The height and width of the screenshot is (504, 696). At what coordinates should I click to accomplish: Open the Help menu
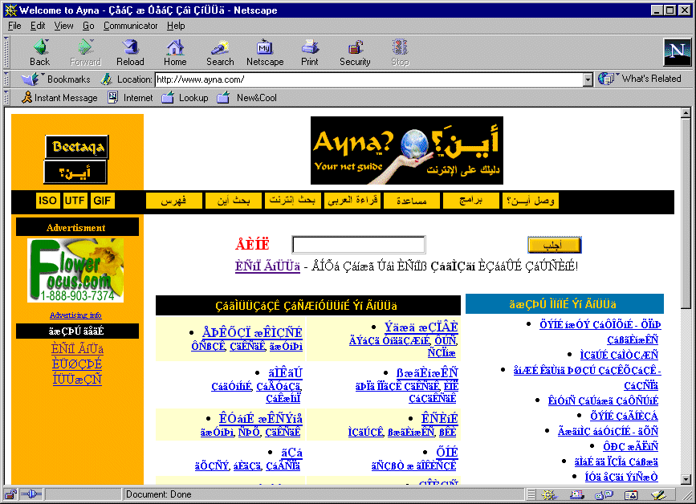tap(176, 26)
